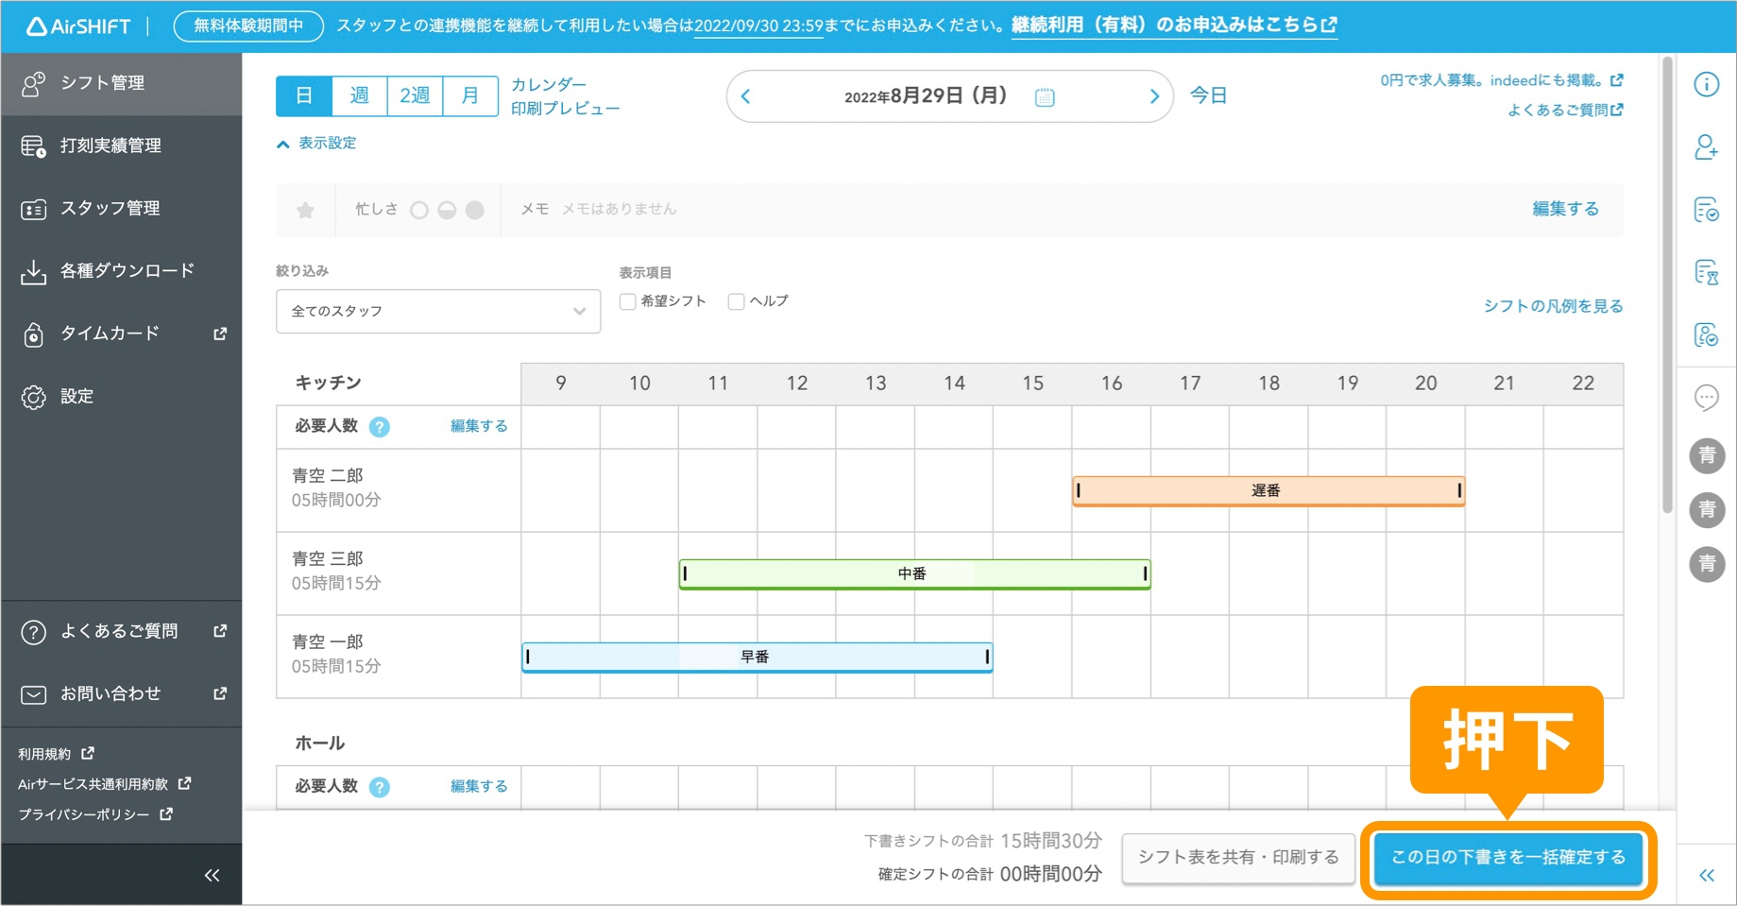Viewport: 1737px width, 906px height.
Task: Click この日の下書きを一括確定する button
Action: pos(1507,857)
